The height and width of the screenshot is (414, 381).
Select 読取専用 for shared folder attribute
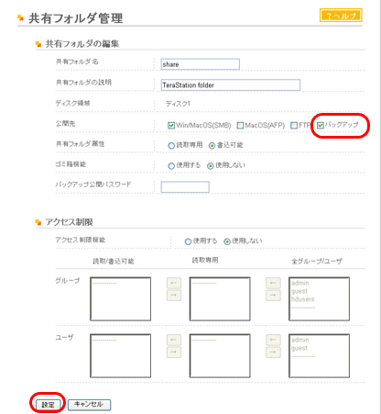(x=171, y=146)
